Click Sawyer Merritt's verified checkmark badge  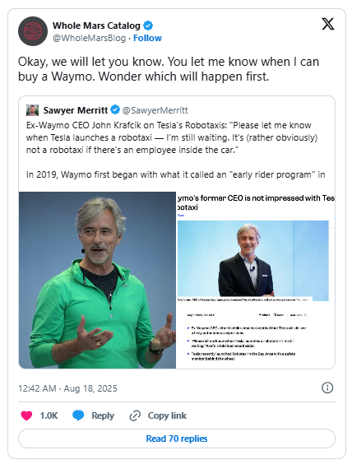click(x=115, y=110)
